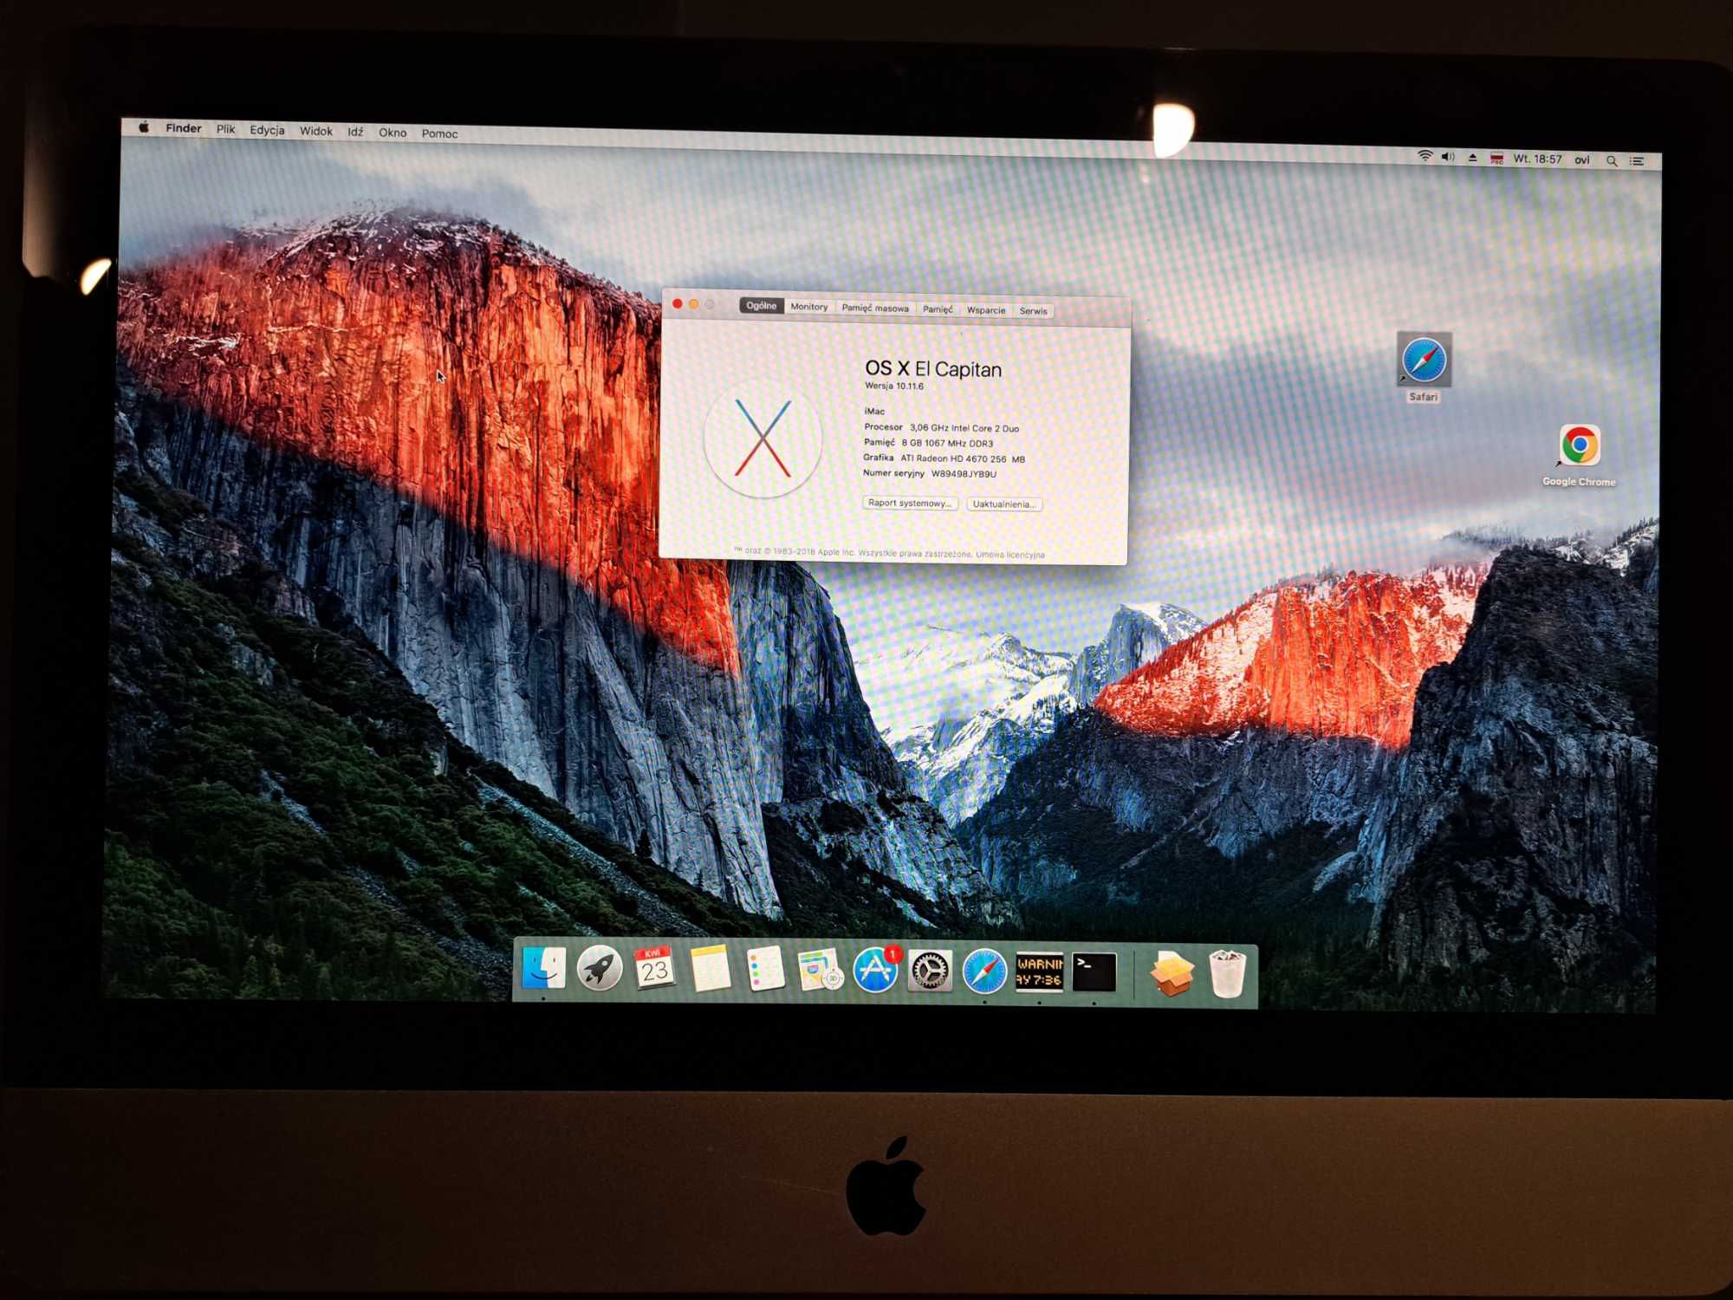Open Terminal from the Dock
Viewport: 1733px width, 1300px height.
click(1094, 972)
